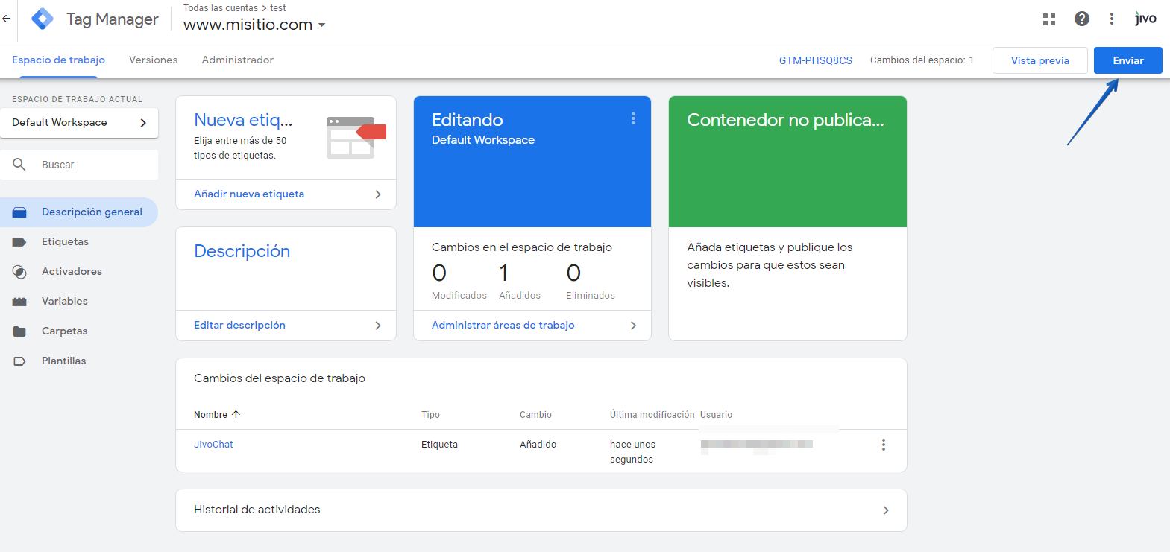Open Editando card three-dot menu
The height and width of the screenshot is (552, 1170).
pos(633,118)
